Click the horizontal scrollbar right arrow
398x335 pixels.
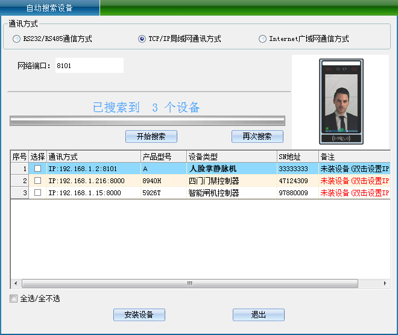tap(385, 283)
